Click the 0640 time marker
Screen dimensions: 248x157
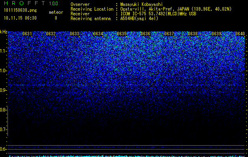(240, 34)
